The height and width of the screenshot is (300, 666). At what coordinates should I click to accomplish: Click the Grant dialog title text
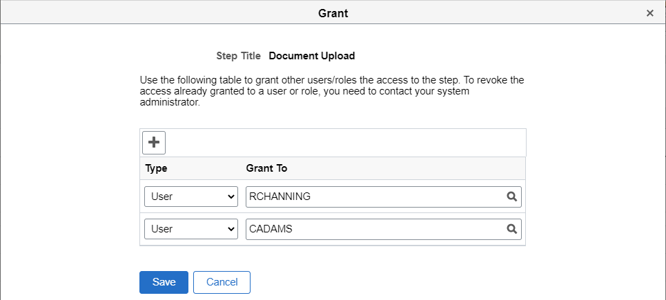point(333,13)
